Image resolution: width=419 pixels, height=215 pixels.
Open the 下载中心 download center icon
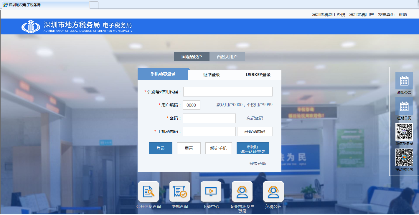(211, 191)
